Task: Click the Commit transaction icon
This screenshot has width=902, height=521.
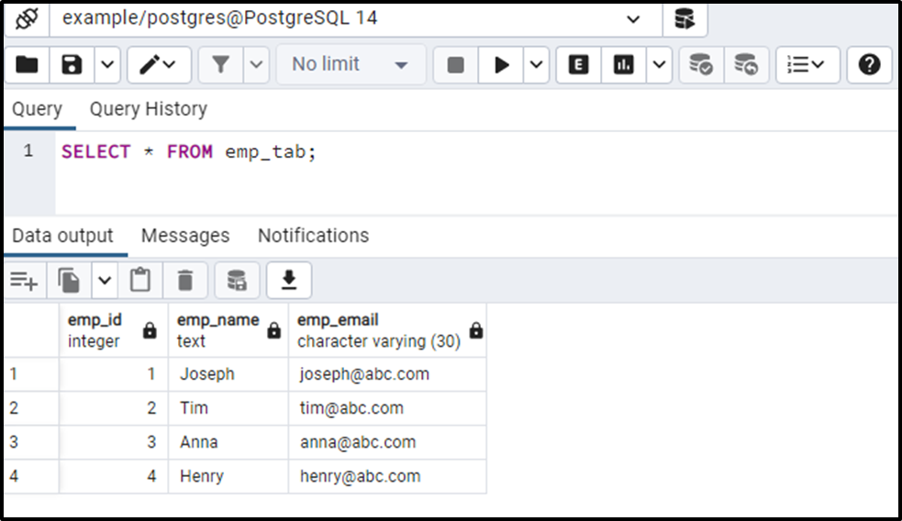Action: [701, 65]
